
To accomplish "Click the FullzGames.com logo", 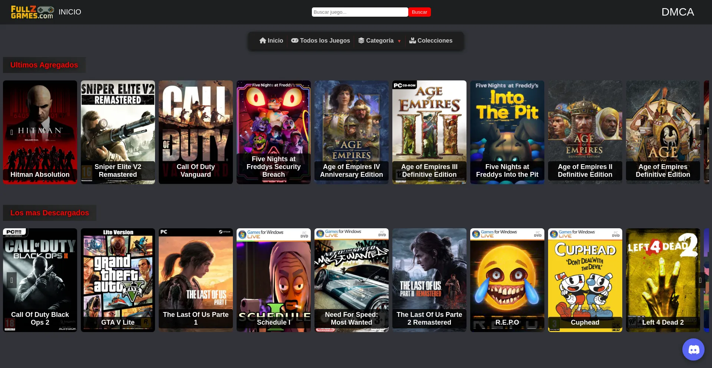I will [32, 12].
